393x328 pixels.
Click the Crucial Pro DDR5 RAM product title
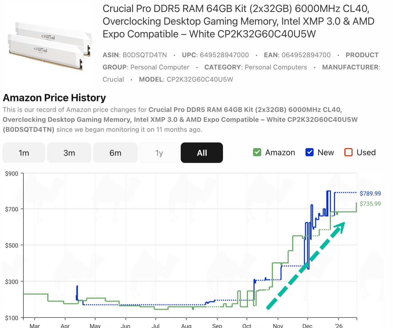pos(239,21)
